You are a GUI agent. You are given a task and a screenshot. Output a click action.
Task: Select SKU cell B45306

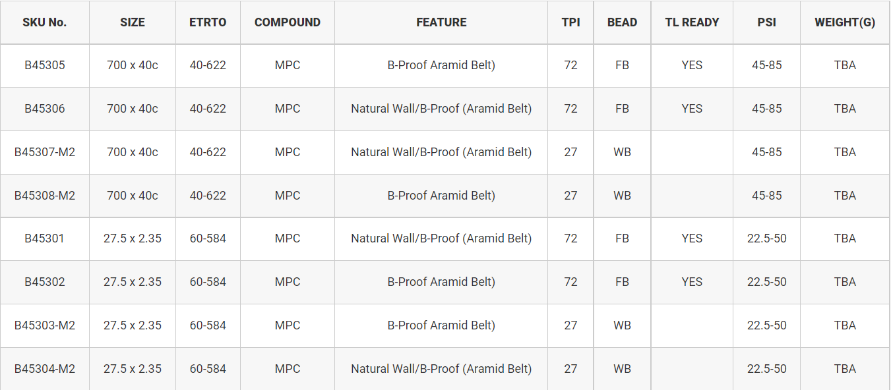[x=45, y=109]
